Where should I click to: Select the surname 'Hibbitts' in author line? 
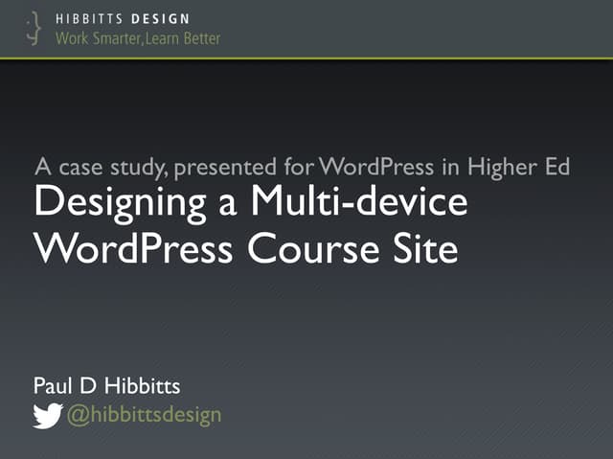click(145, 386)
